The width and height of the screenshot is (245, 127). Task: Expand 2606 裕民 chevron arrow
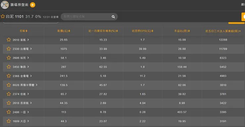28,58
